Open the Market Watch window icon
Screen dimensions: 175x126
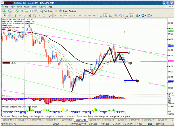(17, 11)
